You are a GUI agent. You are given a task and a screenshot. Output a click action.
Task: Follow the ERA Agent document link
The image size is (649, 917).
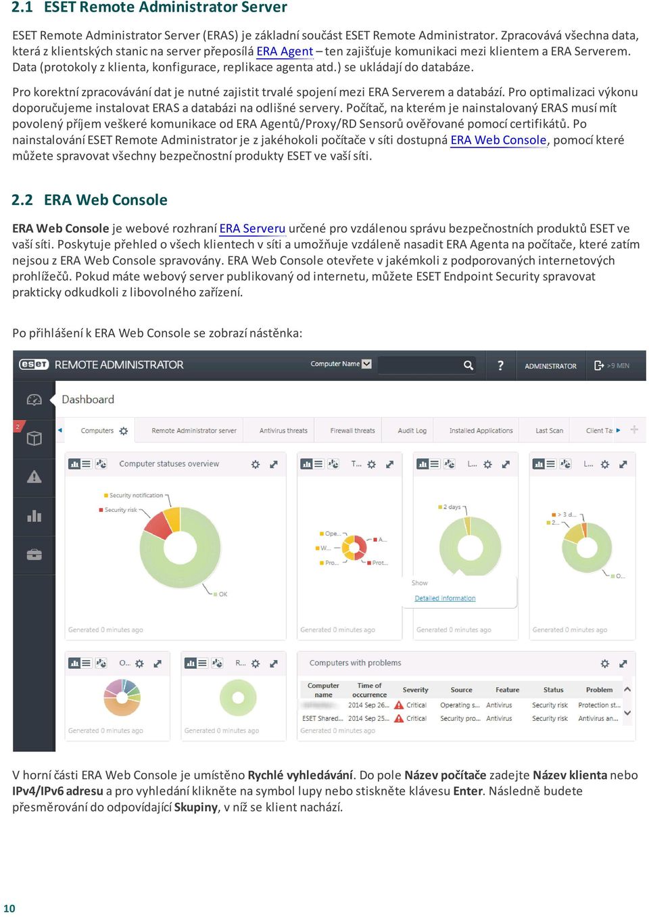[285, 51]
